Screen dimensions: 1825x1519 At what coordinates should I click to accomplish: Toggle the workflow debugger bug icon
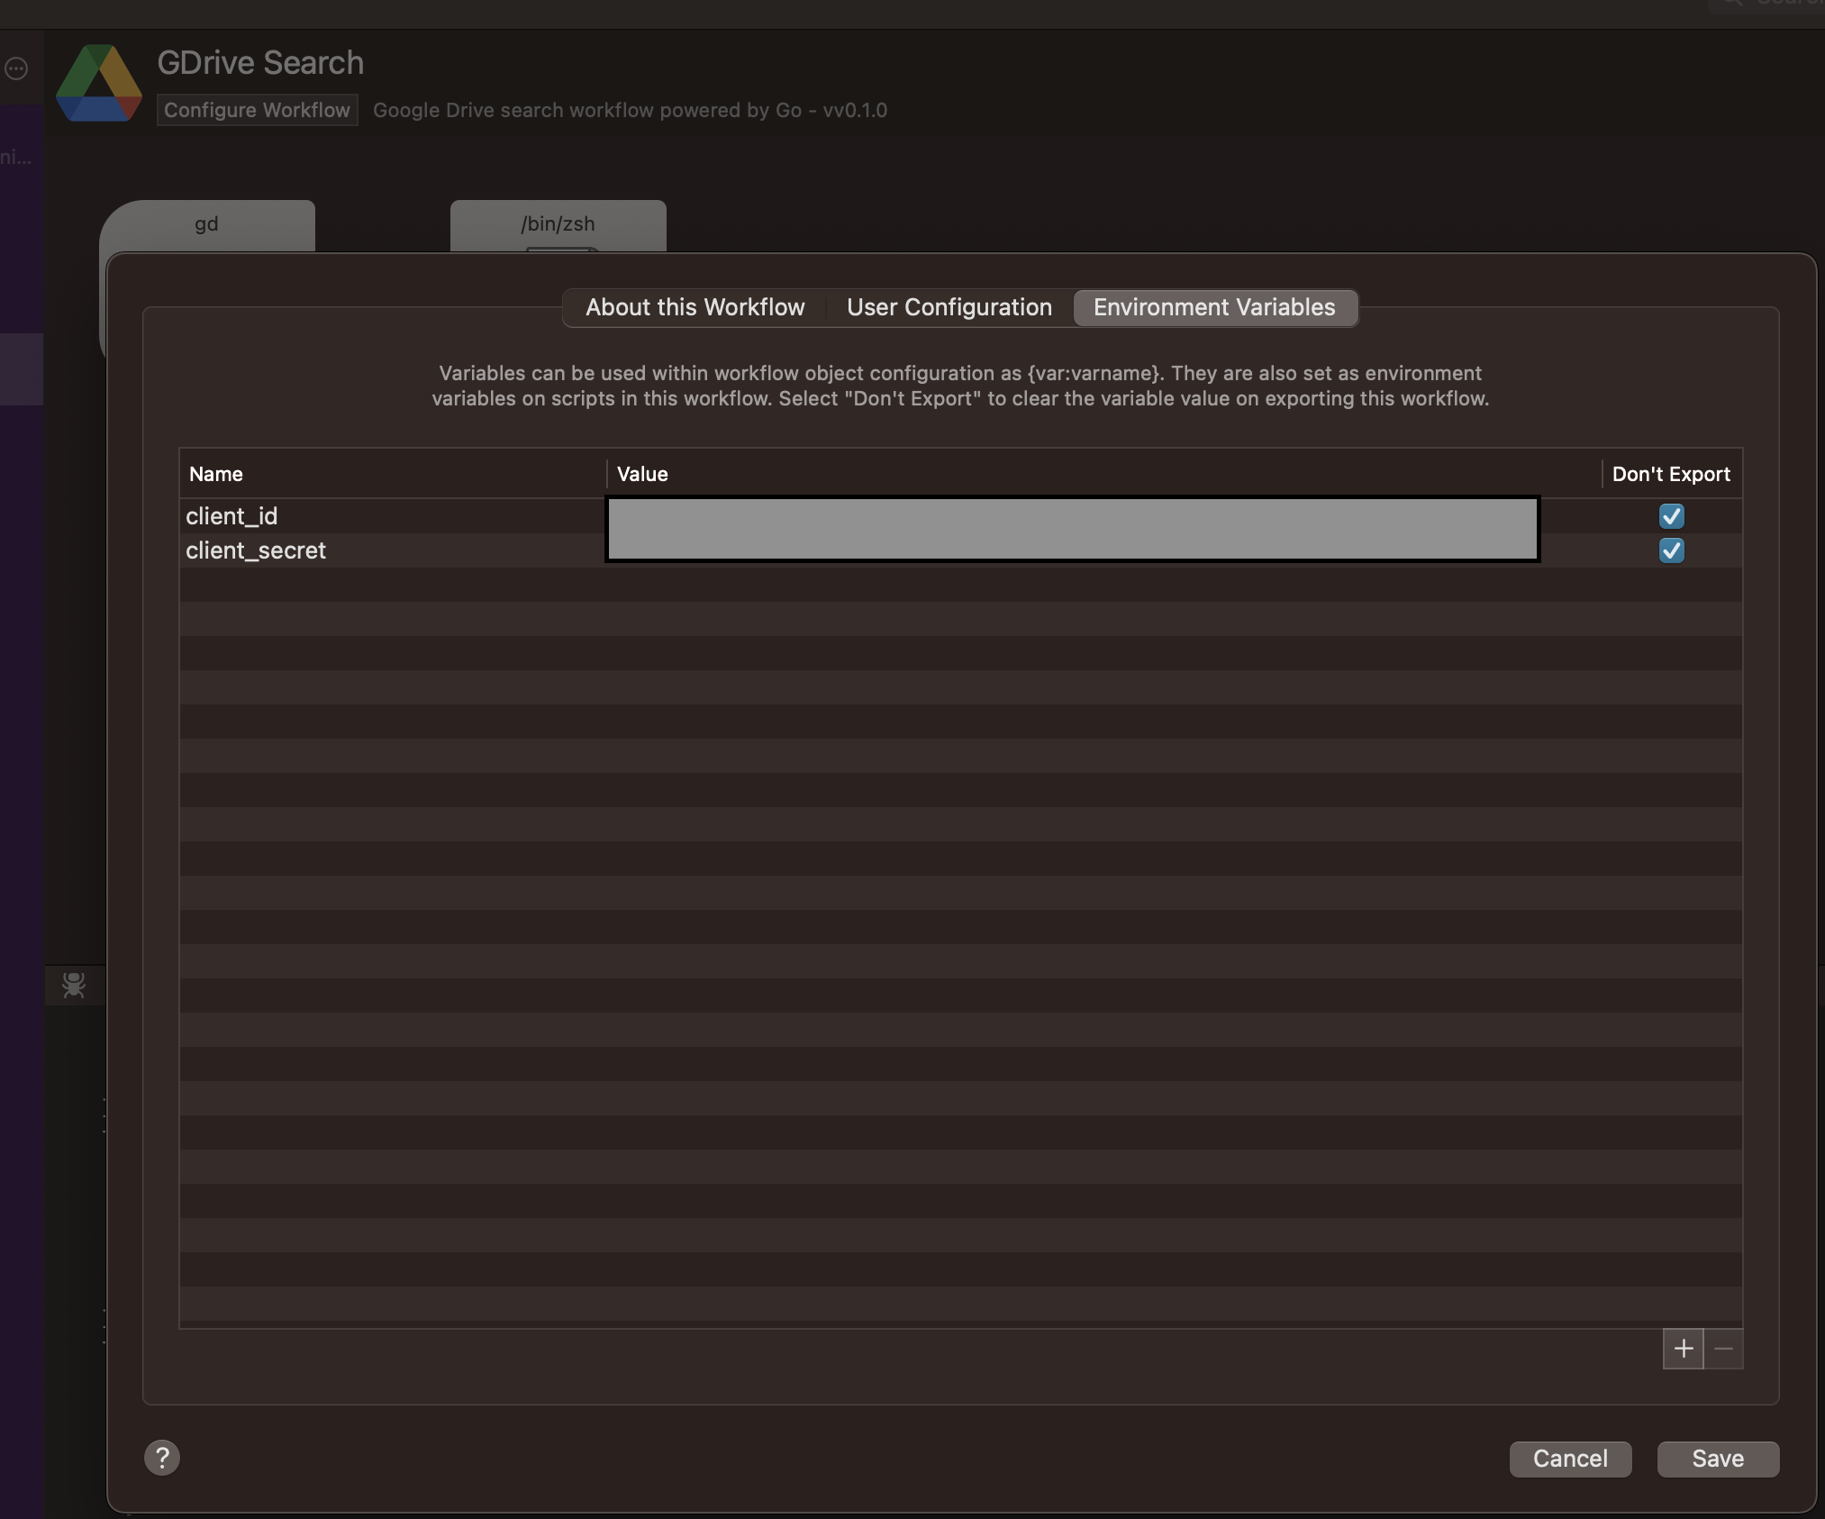coord(75,986)
